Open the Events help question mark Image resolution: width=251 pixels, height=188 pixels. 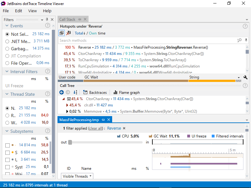[47, 25]
